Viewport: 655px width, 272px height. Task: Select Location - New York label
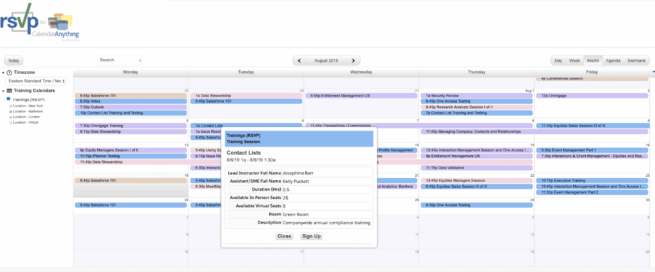click(28, 106)
